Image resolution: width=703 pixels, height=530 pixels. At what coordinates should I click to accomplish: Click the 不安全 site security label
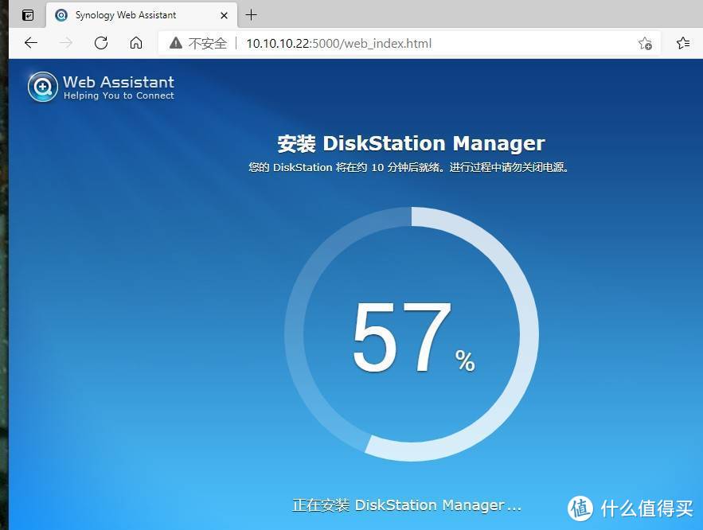click(208, 43)
